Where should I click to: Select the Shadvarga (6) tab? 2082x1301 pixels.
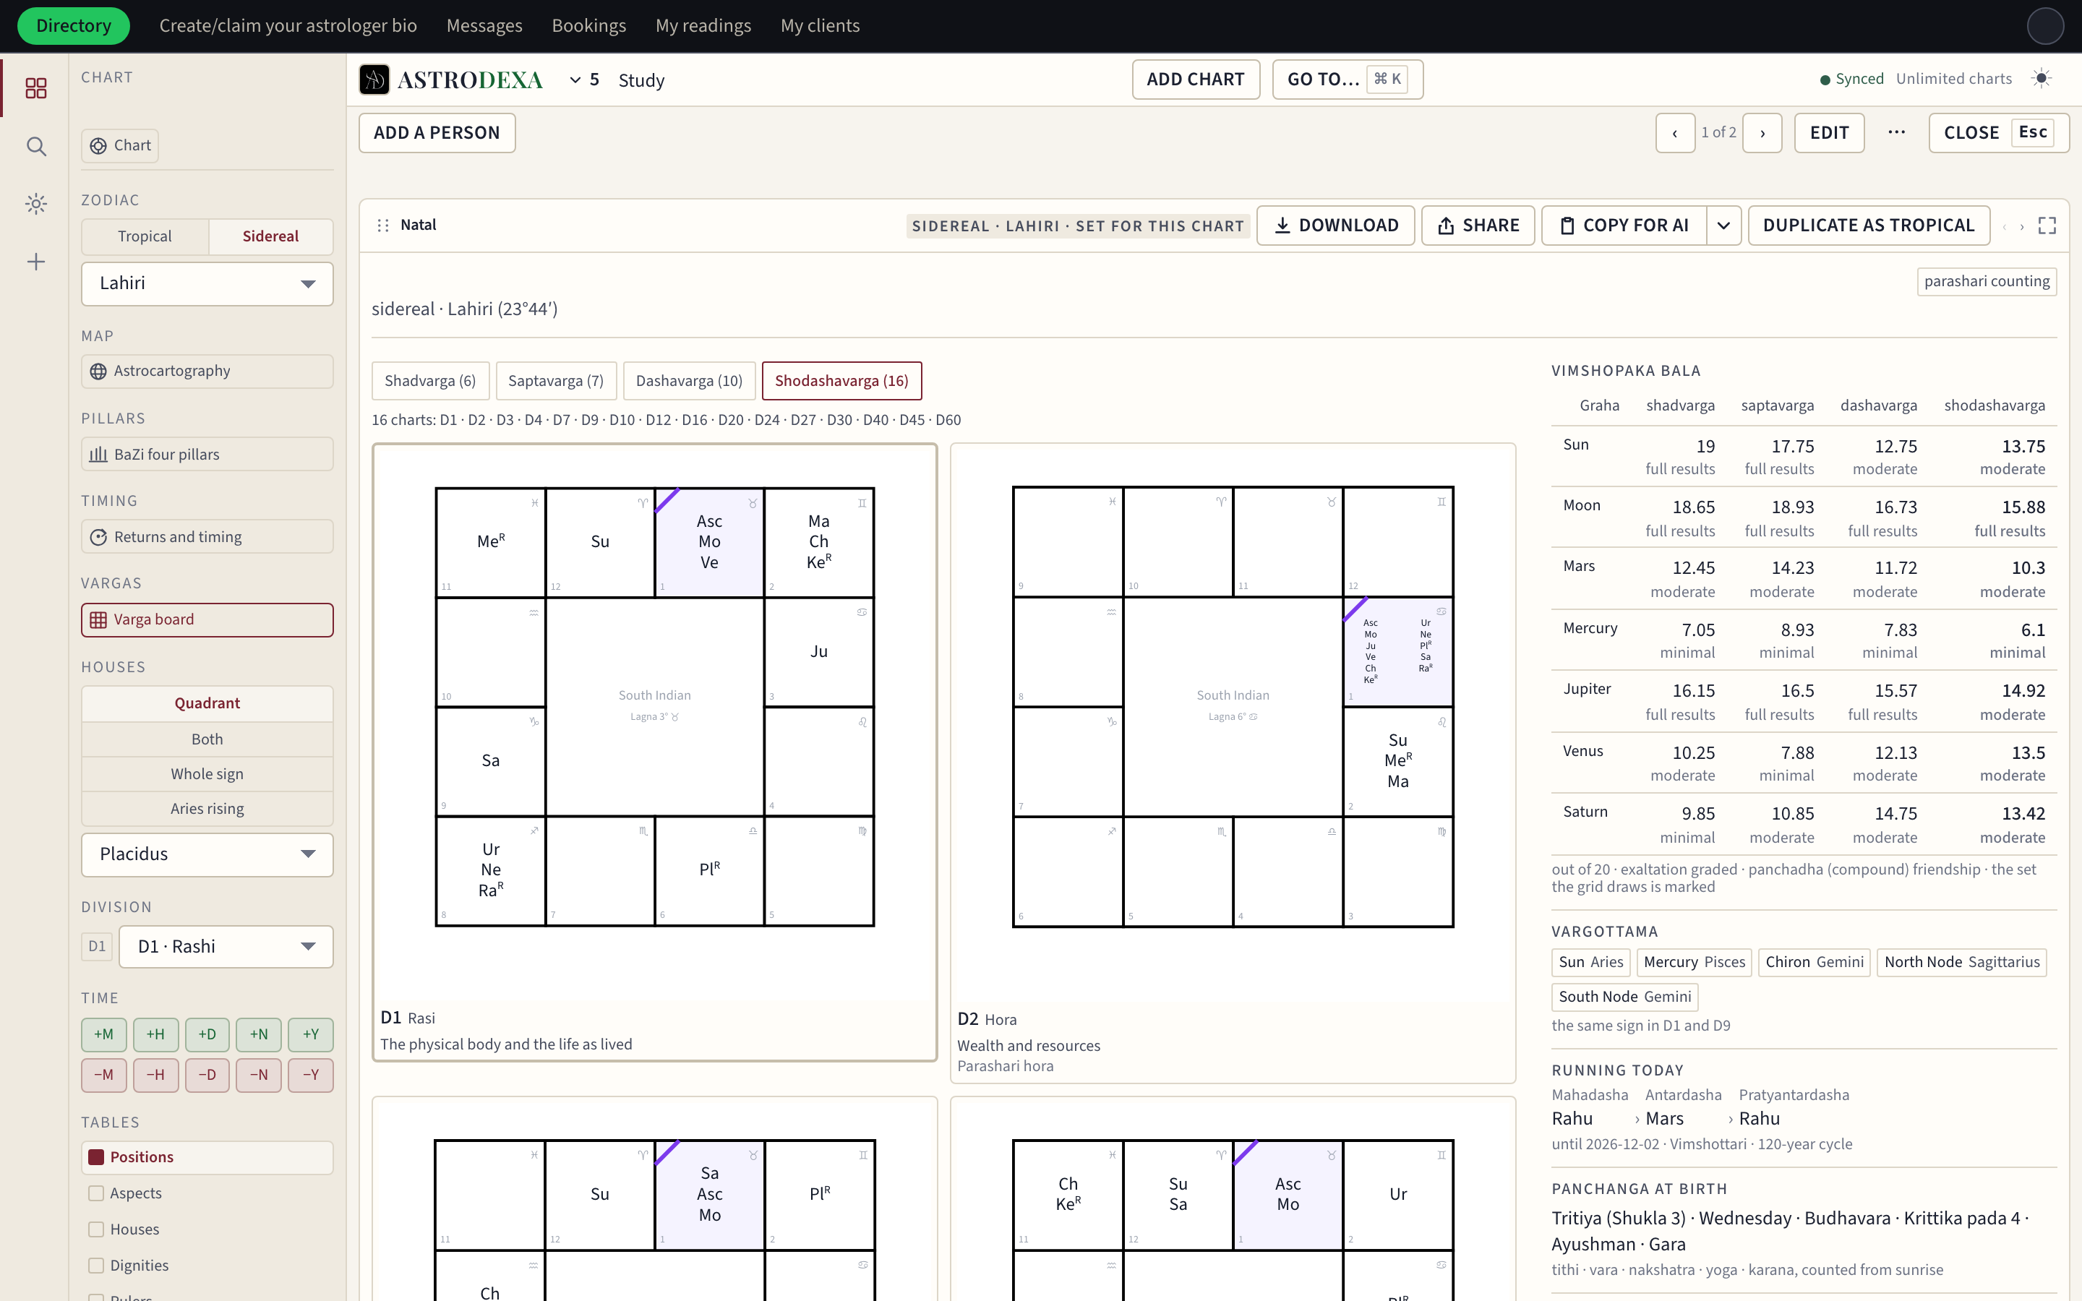pyautogui.click(x=430, y=381)
